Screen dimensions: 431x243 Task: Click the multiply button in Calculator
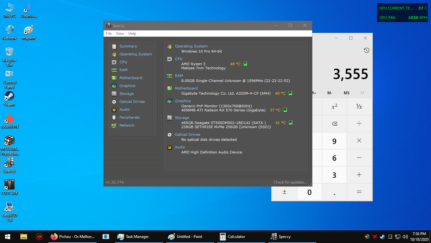coord(359,141)
